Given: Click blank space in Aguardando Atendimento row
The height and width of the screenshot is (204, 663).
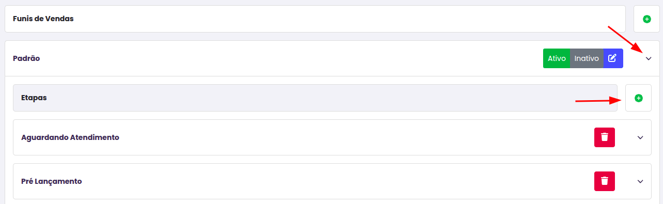Looking at the screenshot, I should [x=357, y=137].
